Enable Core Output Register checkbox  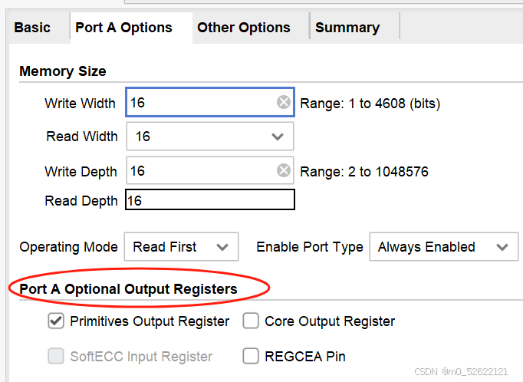[x=251, y=321]
